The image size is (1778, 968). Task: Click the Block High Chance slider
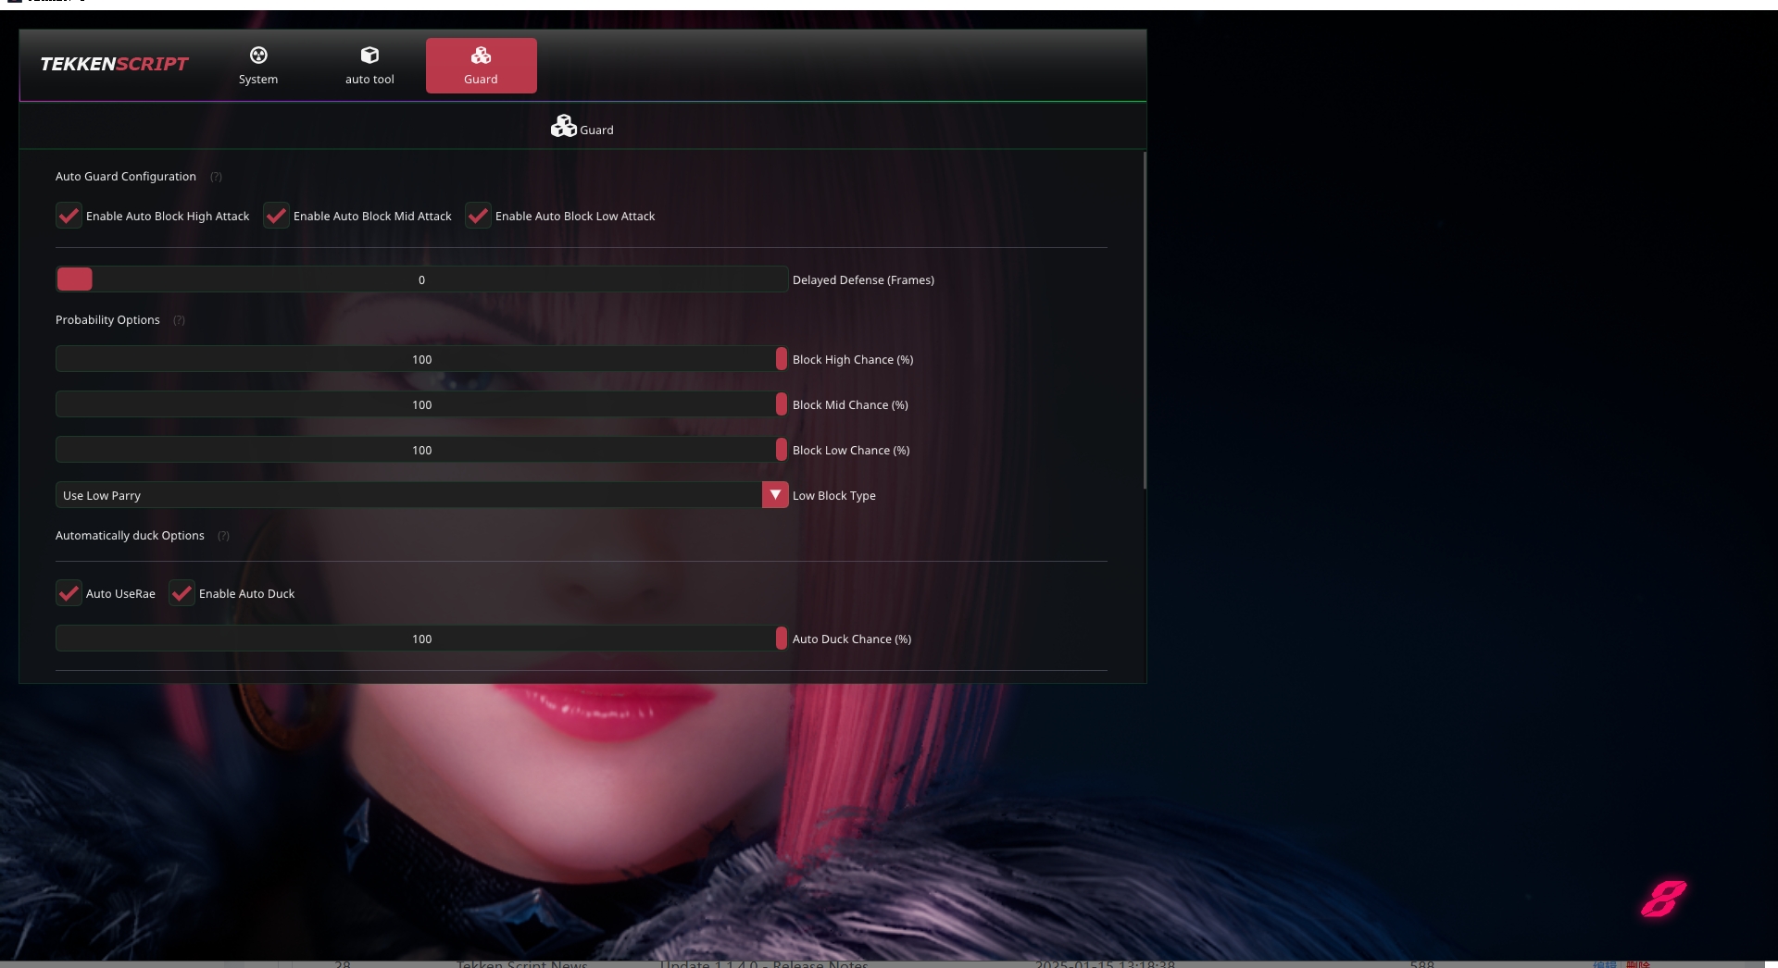pos(421,359)
